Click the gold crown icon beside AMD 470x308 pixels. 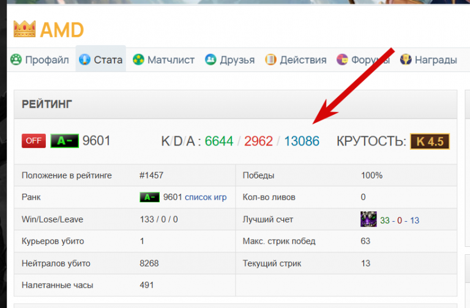coord(24,29)
